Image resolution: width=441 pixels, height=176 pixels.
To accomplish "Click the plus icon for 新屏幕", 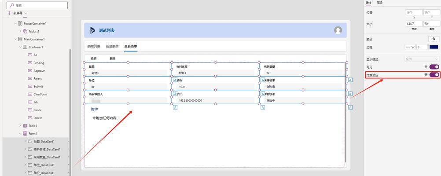I will tap(10, 13).
